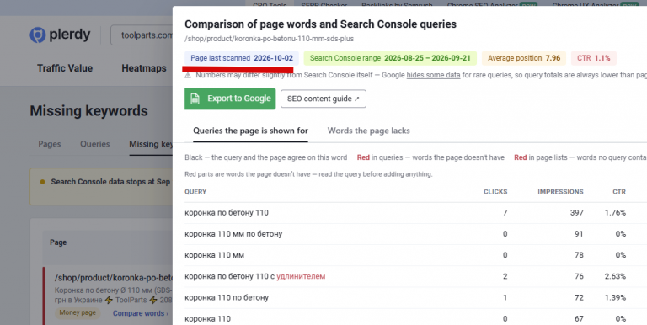The height and width of the screenshot is (325, 647).
Task: Click the 'hides some data' link
Action: [x=433, y=75]
